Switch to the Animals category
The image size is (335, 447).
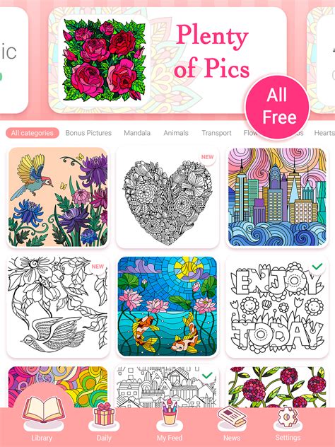[176, 133]
